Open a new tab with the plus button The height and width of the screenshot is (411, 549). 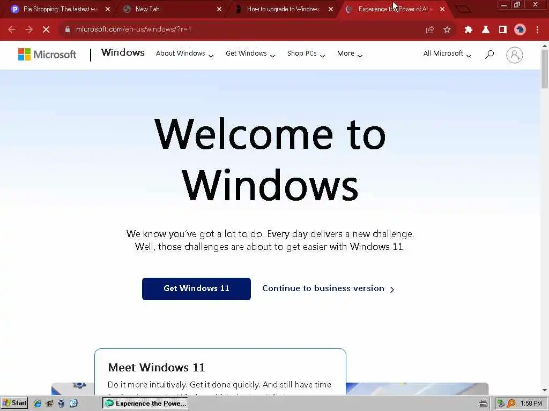pyautogui.click(x=464, y=9)
